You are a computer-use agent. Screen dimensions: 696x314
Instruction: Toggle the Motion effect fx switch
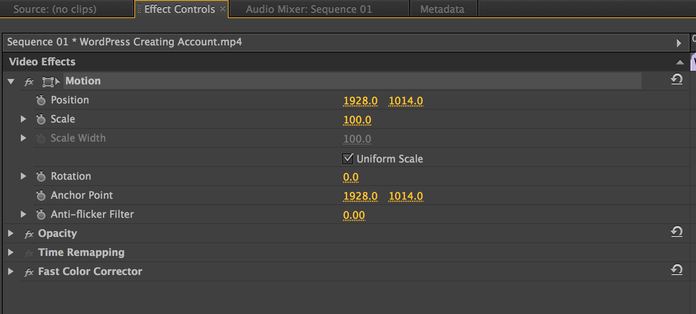click(x=29, y=82)
